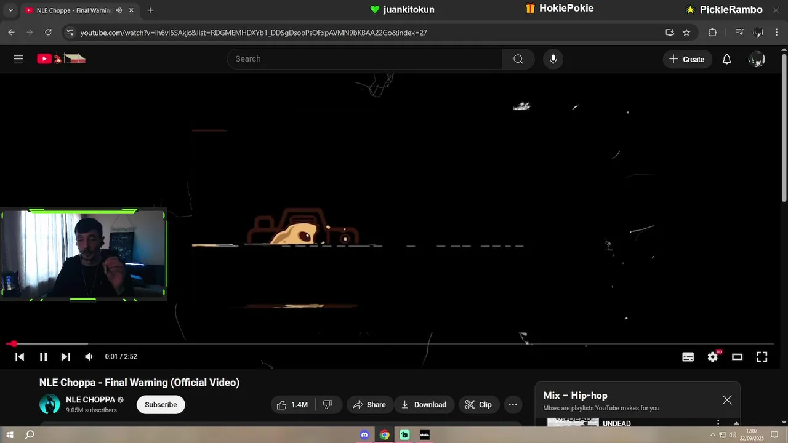
Task: Click into the YouTube Search field
Action: [364, 59]
